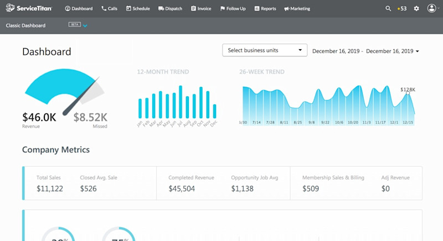The image size is (443, 241).
Task: Click the first circular percentage gauge
Action: 58,234
